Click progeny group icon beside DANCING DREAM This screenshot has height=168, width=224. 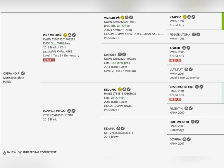[69, 111]
